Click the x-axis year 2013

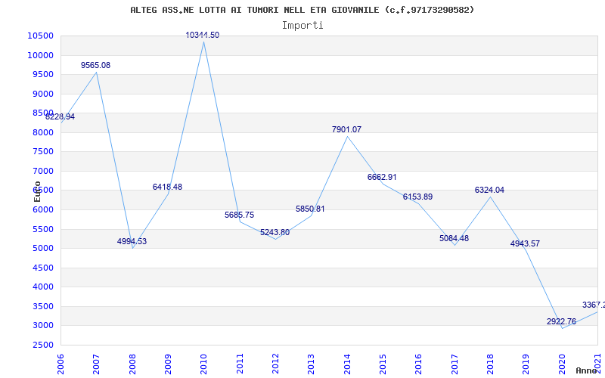[312, 364]
